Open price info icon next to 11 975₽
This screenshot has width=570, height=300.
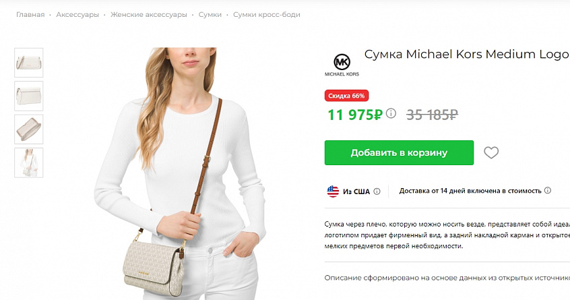(391, 113)
